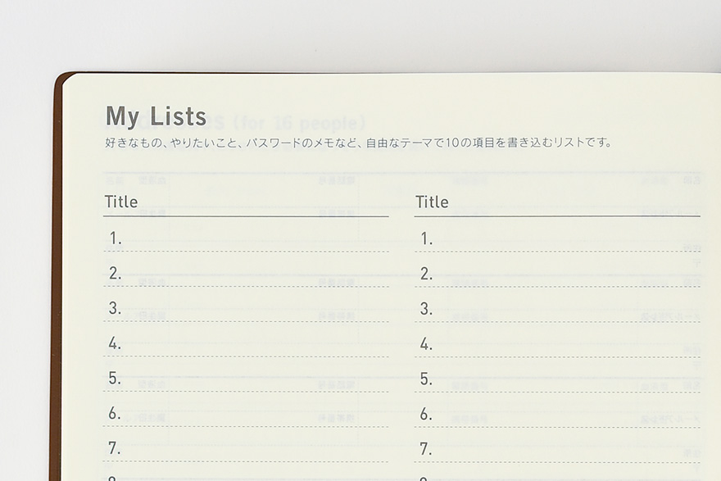Choose item 7 in the right list
Image resolution: width=721 pixels, height=481 pixels.
point(557,448)
